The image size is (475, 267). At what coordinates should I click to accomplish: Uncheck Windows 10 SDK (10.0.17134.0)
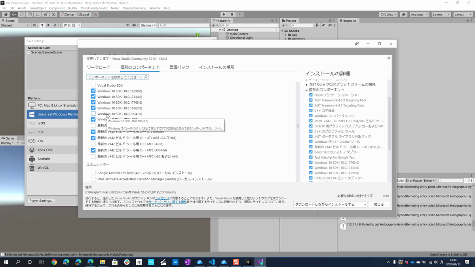click(93, 97)
